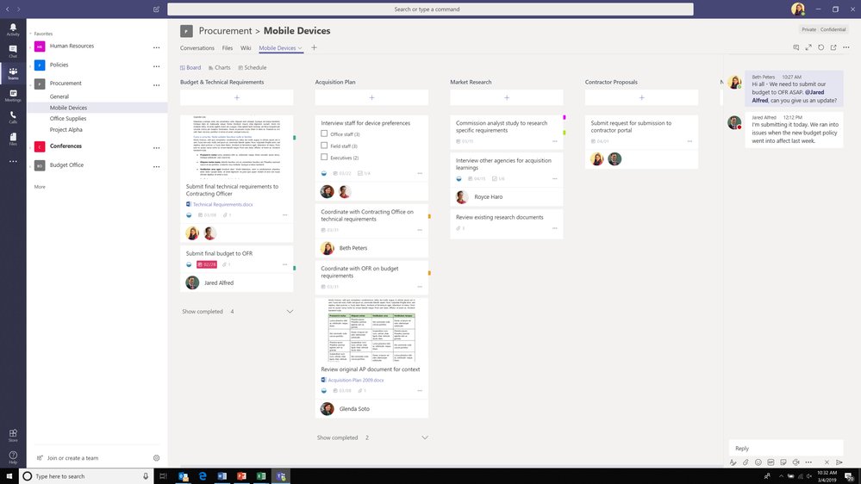
Task: Show hidden system tray icons
Action: coord(781,476)
